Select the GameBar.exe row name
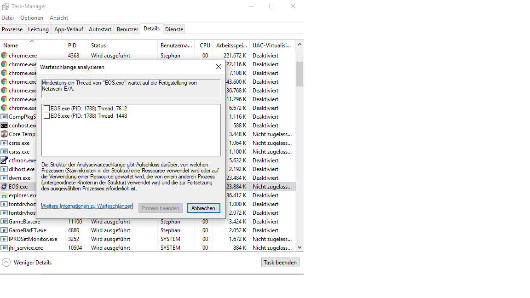This screenshot has width=530, height=298. pyautogui.click(x=24, y=222)
